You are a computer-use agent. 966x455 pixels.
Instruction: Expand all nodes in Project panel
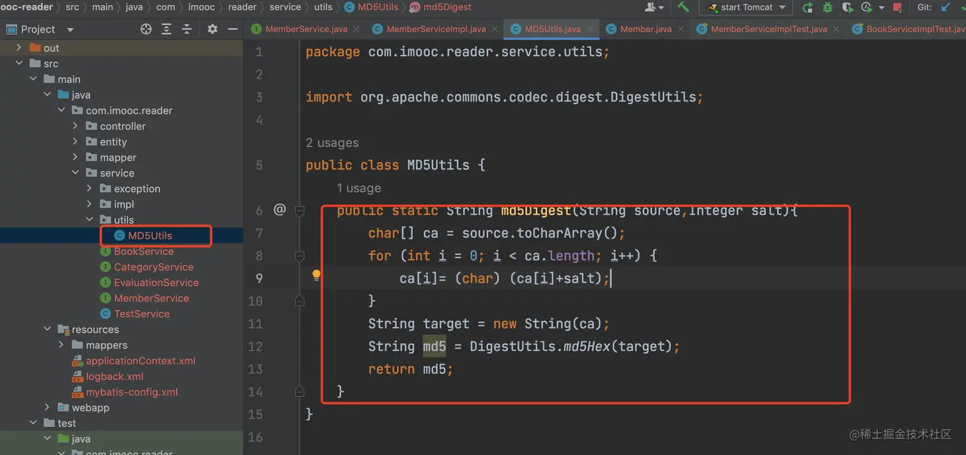click(x=167, y=29)
